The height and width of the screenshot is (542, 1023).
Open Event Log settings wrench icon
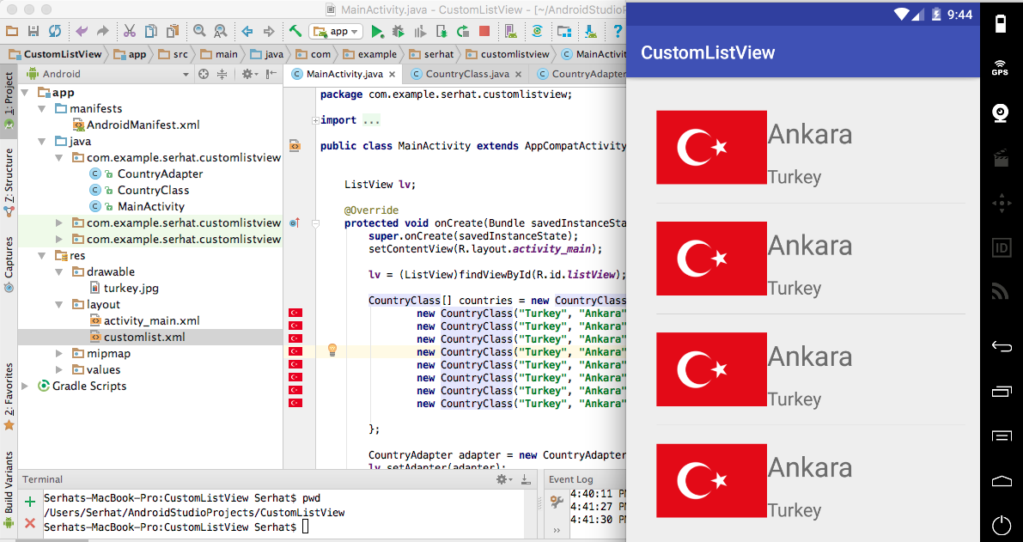point(557,502)
